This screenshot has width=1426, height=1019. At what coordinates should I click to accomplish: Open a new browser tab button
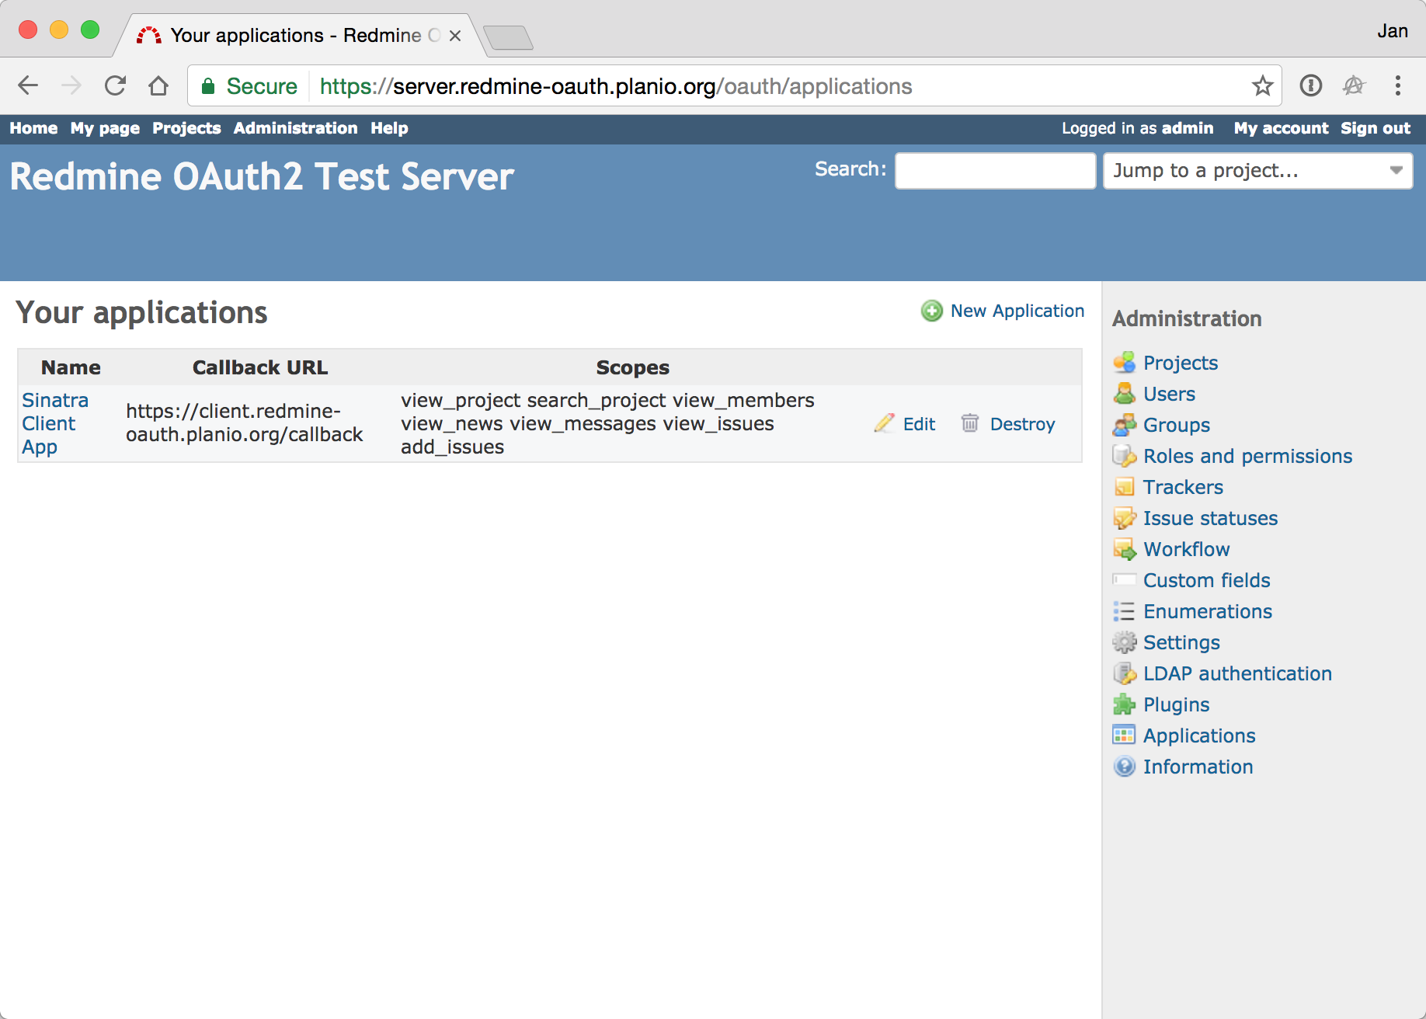(508, 37)
